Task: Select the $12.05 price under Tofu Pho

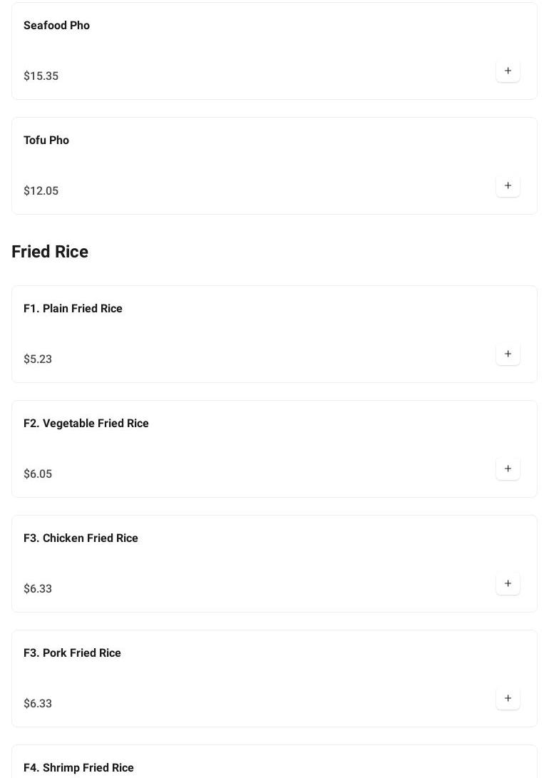Action: pos(41,191)
